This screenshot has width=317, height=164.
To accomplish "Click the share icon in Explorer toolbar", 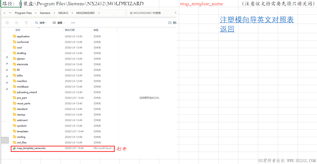I will [x=17, y=23].
